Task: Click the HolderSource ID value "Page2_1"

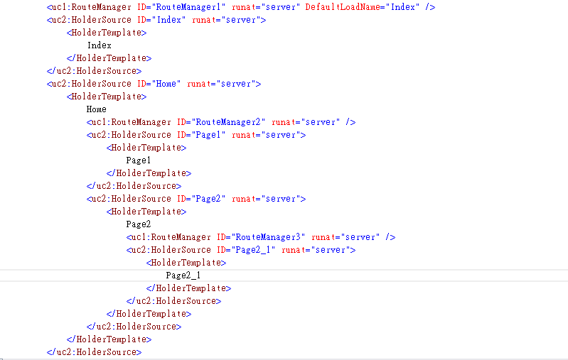Action: (x=253, y=250)
